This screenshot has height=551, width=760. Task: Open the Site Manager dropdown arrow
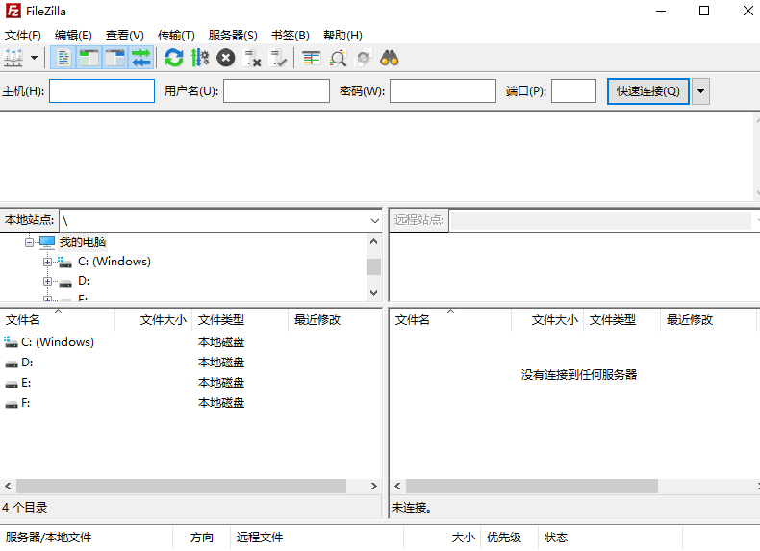pyautogui.click(x=34, y=58)
